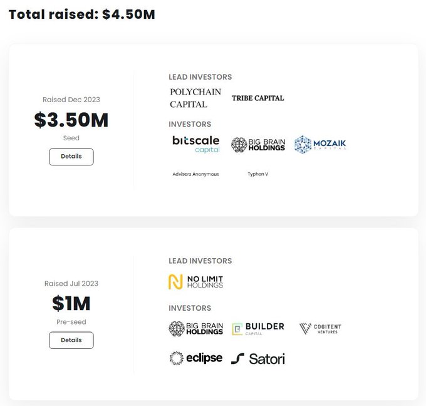Click the eclipse investor logo

tap(196, 358)
